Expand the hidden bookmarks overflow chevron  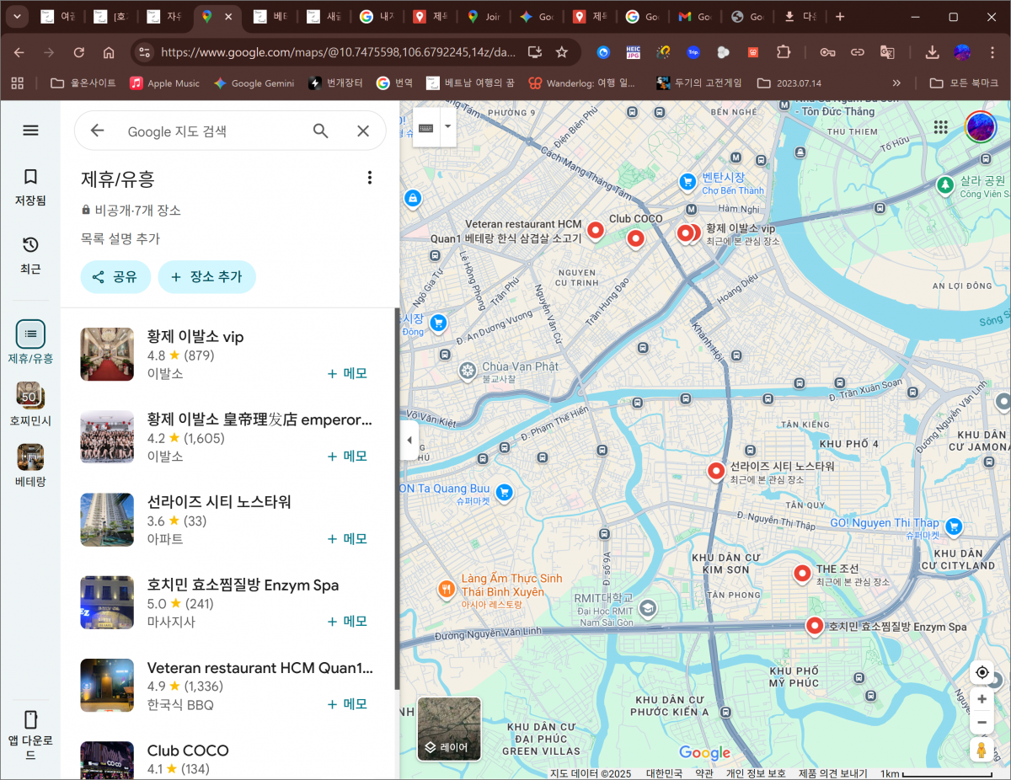coord(896,83)
